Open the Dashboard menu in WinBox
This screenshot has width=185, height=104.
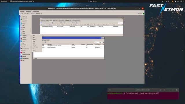tap(36, 12)
